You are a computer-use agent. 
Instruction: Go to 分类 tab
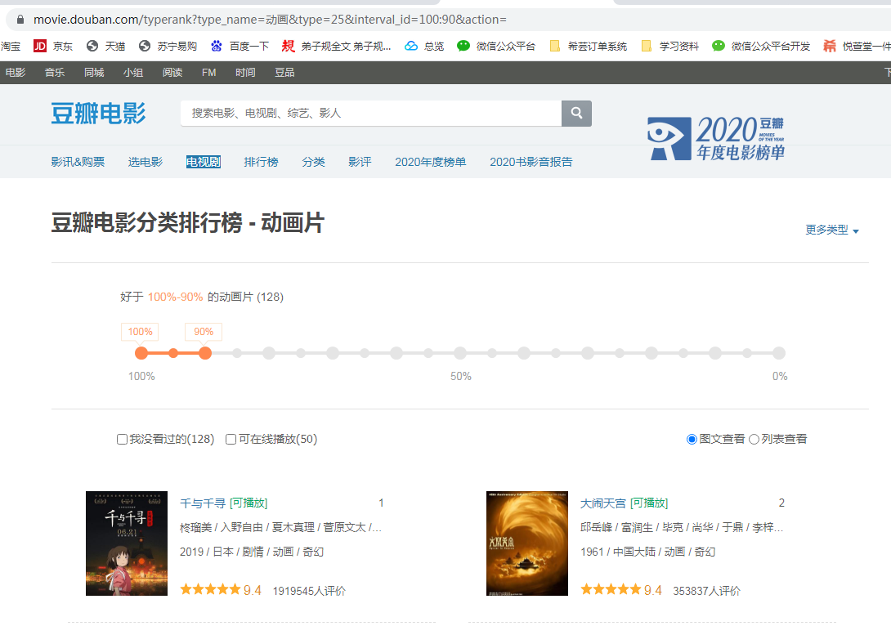314,162
